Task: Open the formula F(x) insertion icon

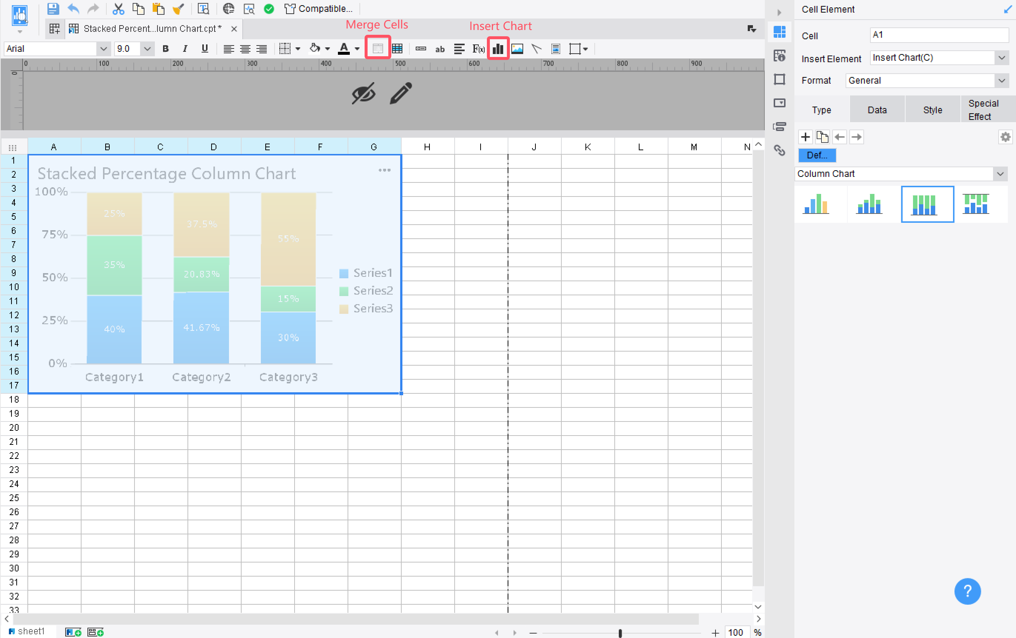Action: [478, 48]
